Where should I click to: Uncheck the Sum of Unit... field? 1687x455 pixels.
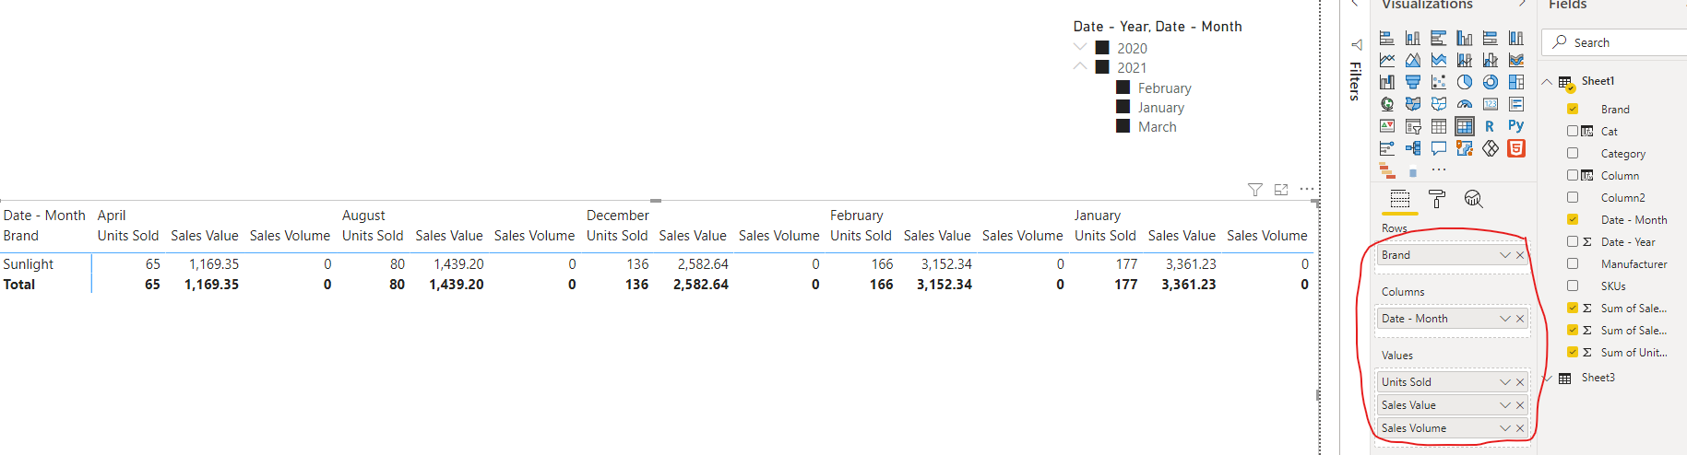click(1573, 352)
